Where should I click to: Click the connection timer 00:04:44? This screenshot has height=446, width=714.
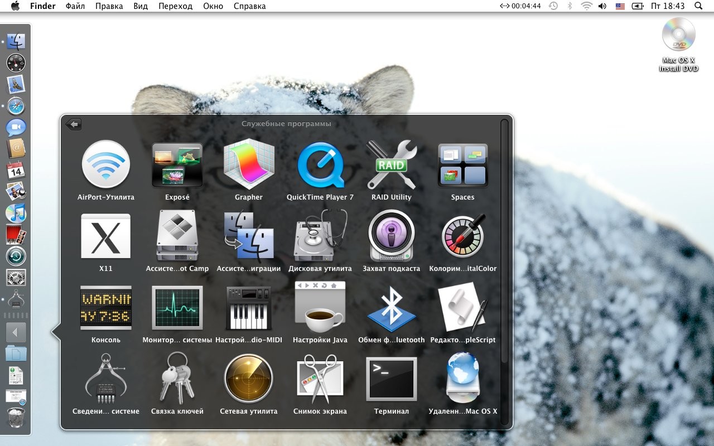[x=520, y=6]
